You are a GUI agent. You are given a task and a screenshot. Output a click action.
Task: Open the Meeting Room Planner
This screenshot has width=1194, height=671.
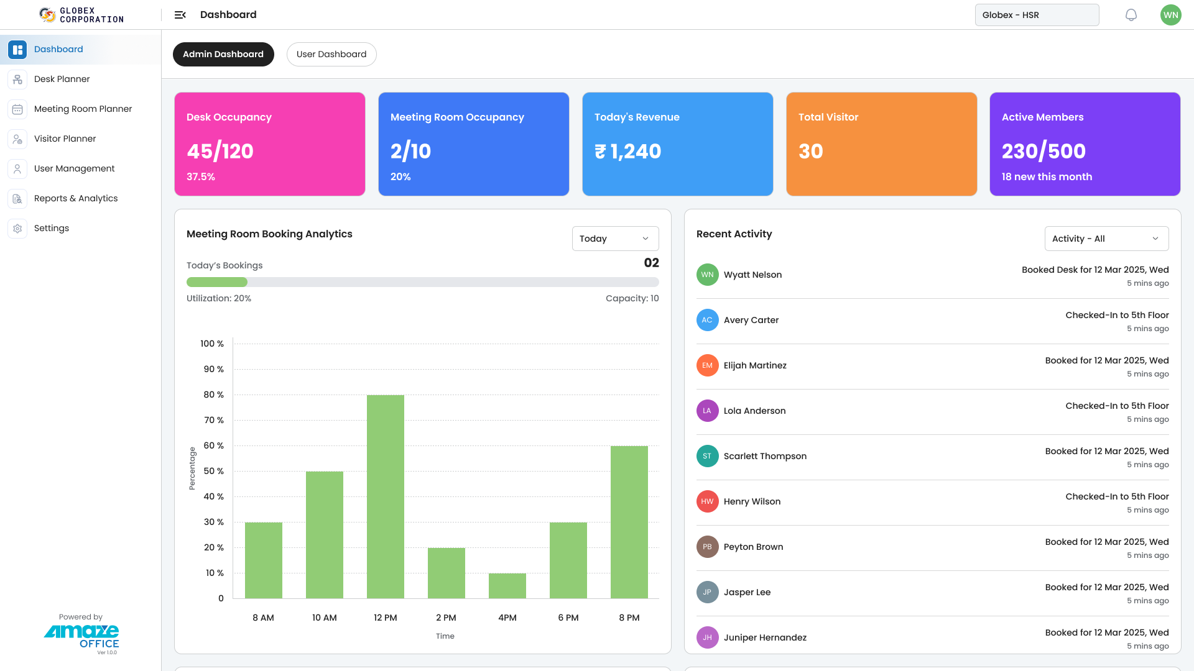pos(83,109)
